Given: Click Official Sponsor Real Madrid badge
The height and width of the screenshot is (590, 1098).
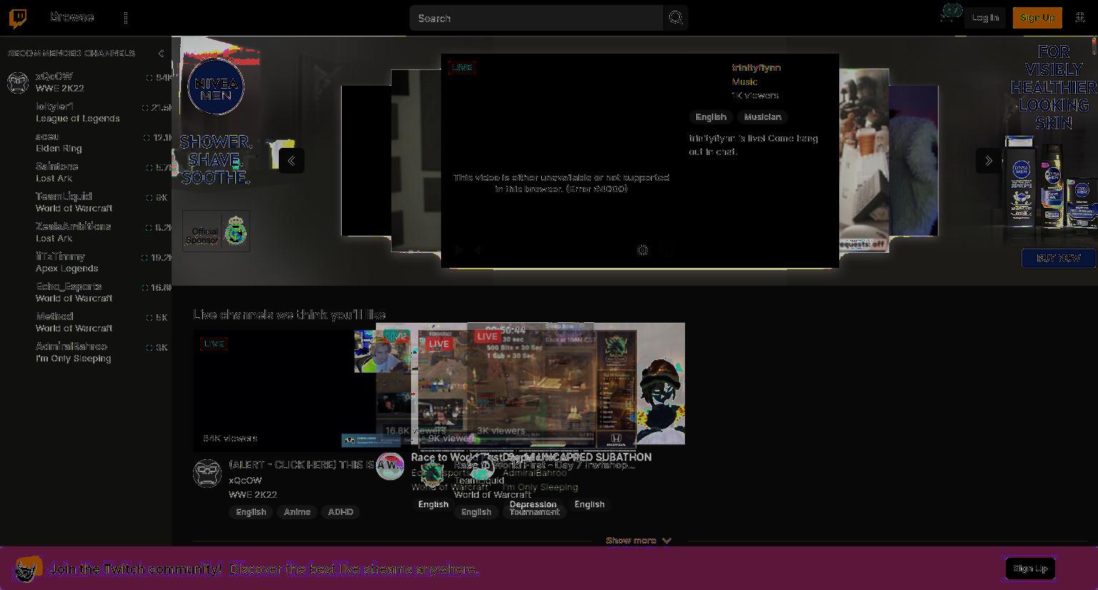Looking at the screenshot, I should 216,231.
